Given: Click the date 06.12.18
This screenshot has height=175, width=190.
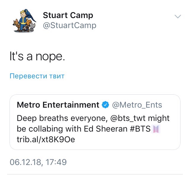Looking at the screenshot, I should pyautogui.click(x=25, y=162).
